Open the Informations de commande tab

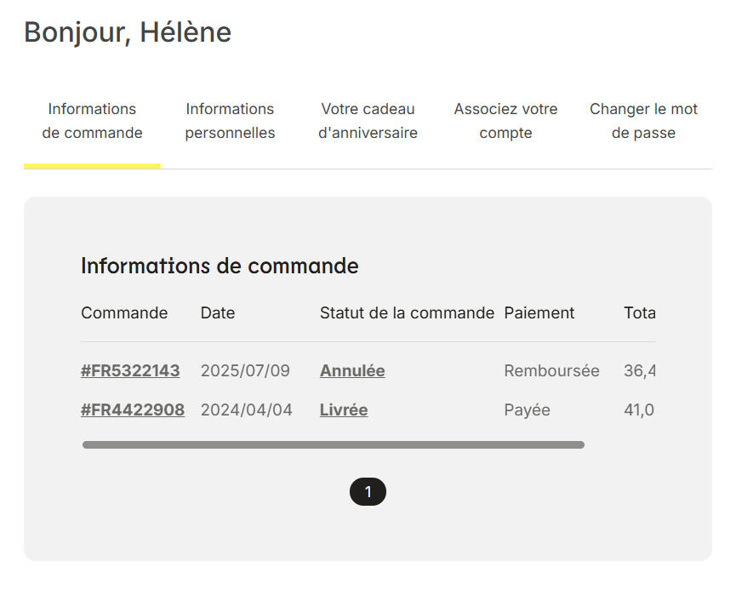[x=92, y=121]
